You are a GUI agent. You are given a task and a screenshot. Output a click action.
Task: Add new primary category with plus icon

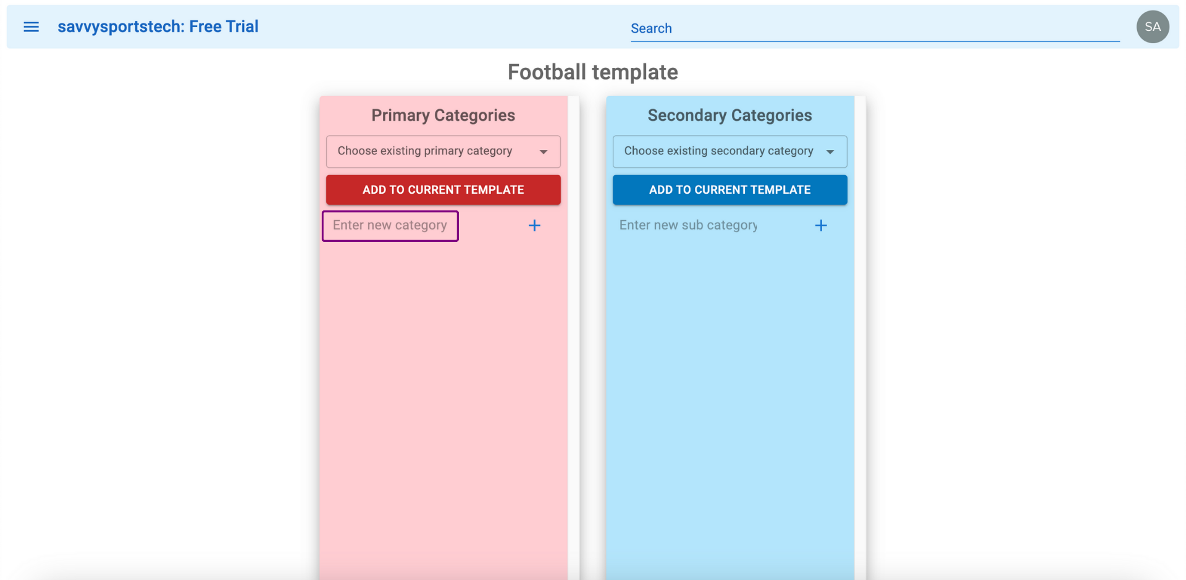(534, 226)
